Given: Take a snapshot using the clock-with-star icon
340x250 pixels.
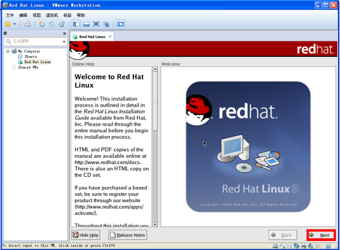Looking at the screenshot, I should [x=41, y=24].
